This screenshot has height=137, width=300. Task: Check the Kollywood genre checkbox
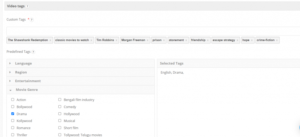(13, 121)
